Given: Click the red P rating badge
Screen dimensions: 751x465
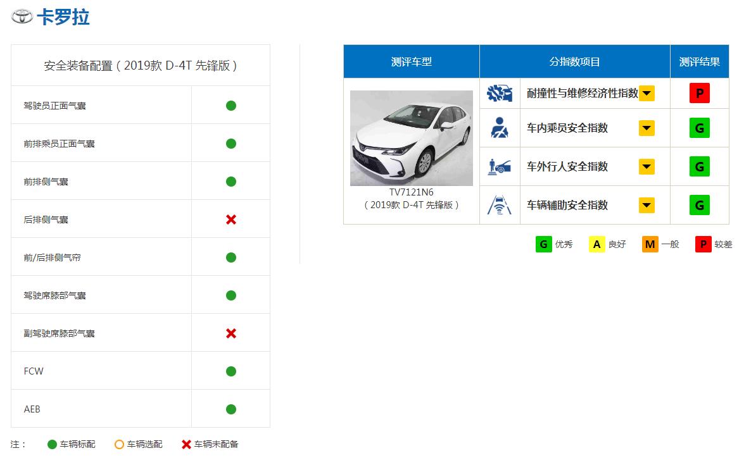Looking at the screenshot, I should point(699,92).
